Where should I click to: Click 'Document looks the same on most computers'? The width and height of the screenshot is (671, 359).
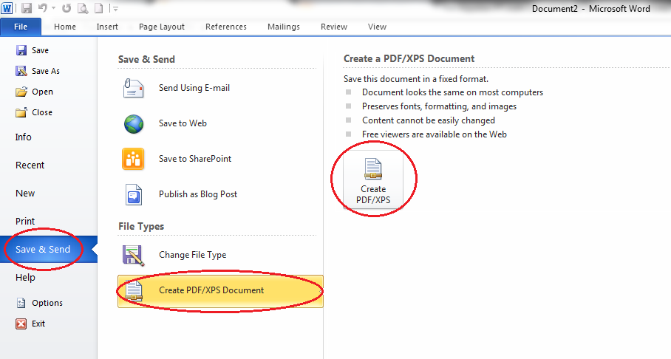click(x=452, y=92)
